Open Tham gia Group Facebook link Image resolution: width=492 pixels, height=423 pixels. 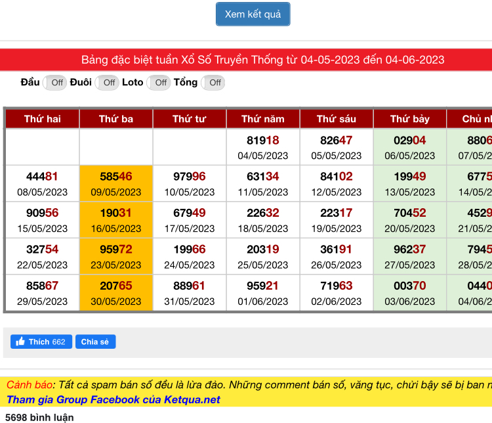coord(113,399)
